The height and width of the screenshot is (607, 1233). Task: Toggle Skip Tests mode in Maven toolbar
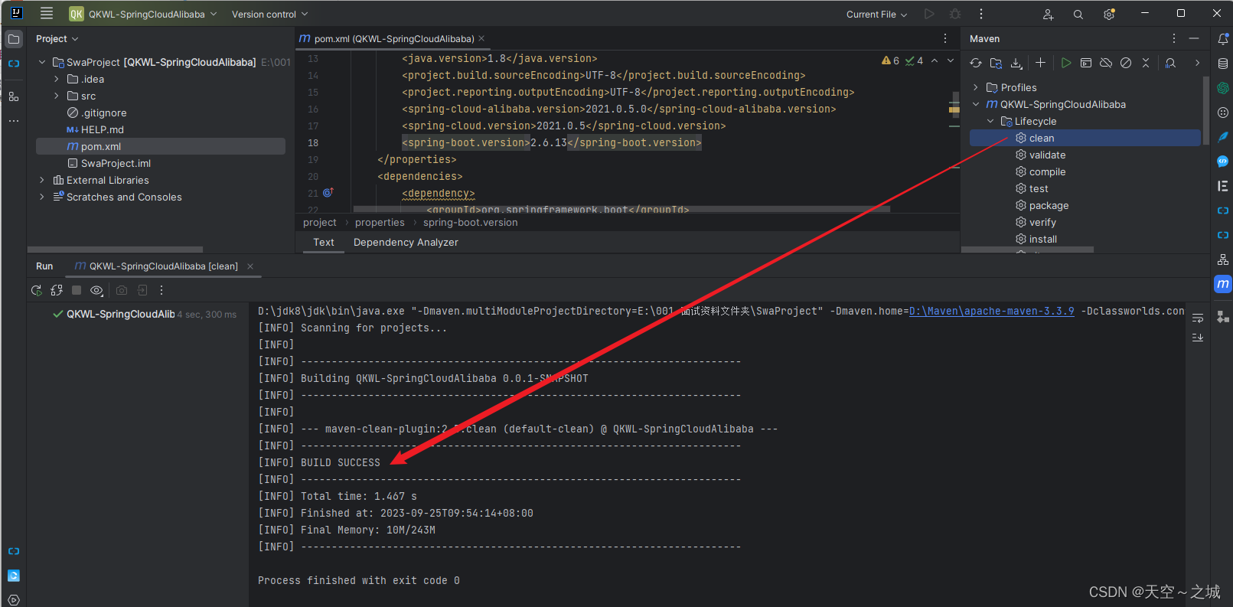tap(1126, 63)
